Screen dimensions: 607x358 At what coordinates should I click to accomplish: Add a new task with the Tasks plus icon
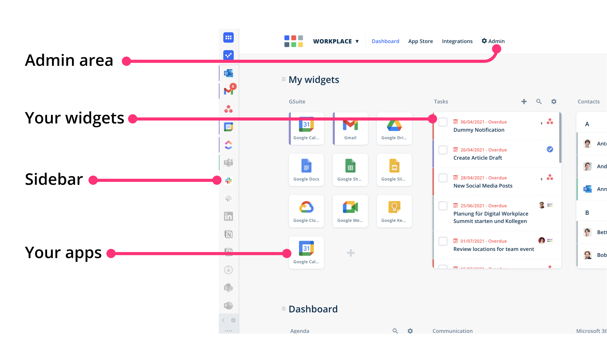click(x=524, y=101)
